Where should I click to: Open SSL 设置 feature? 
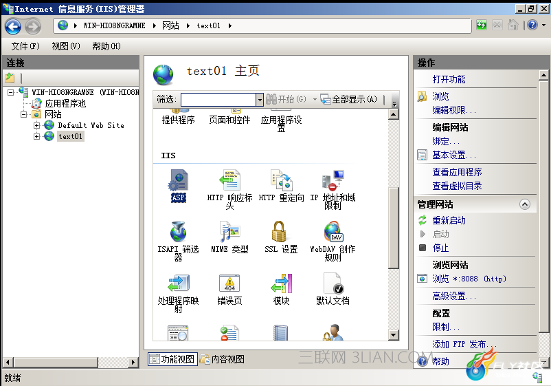[x=281, y=237]
